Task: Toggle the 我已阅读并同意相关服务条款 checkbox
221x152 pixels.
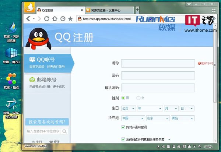Action: (123, 139)
